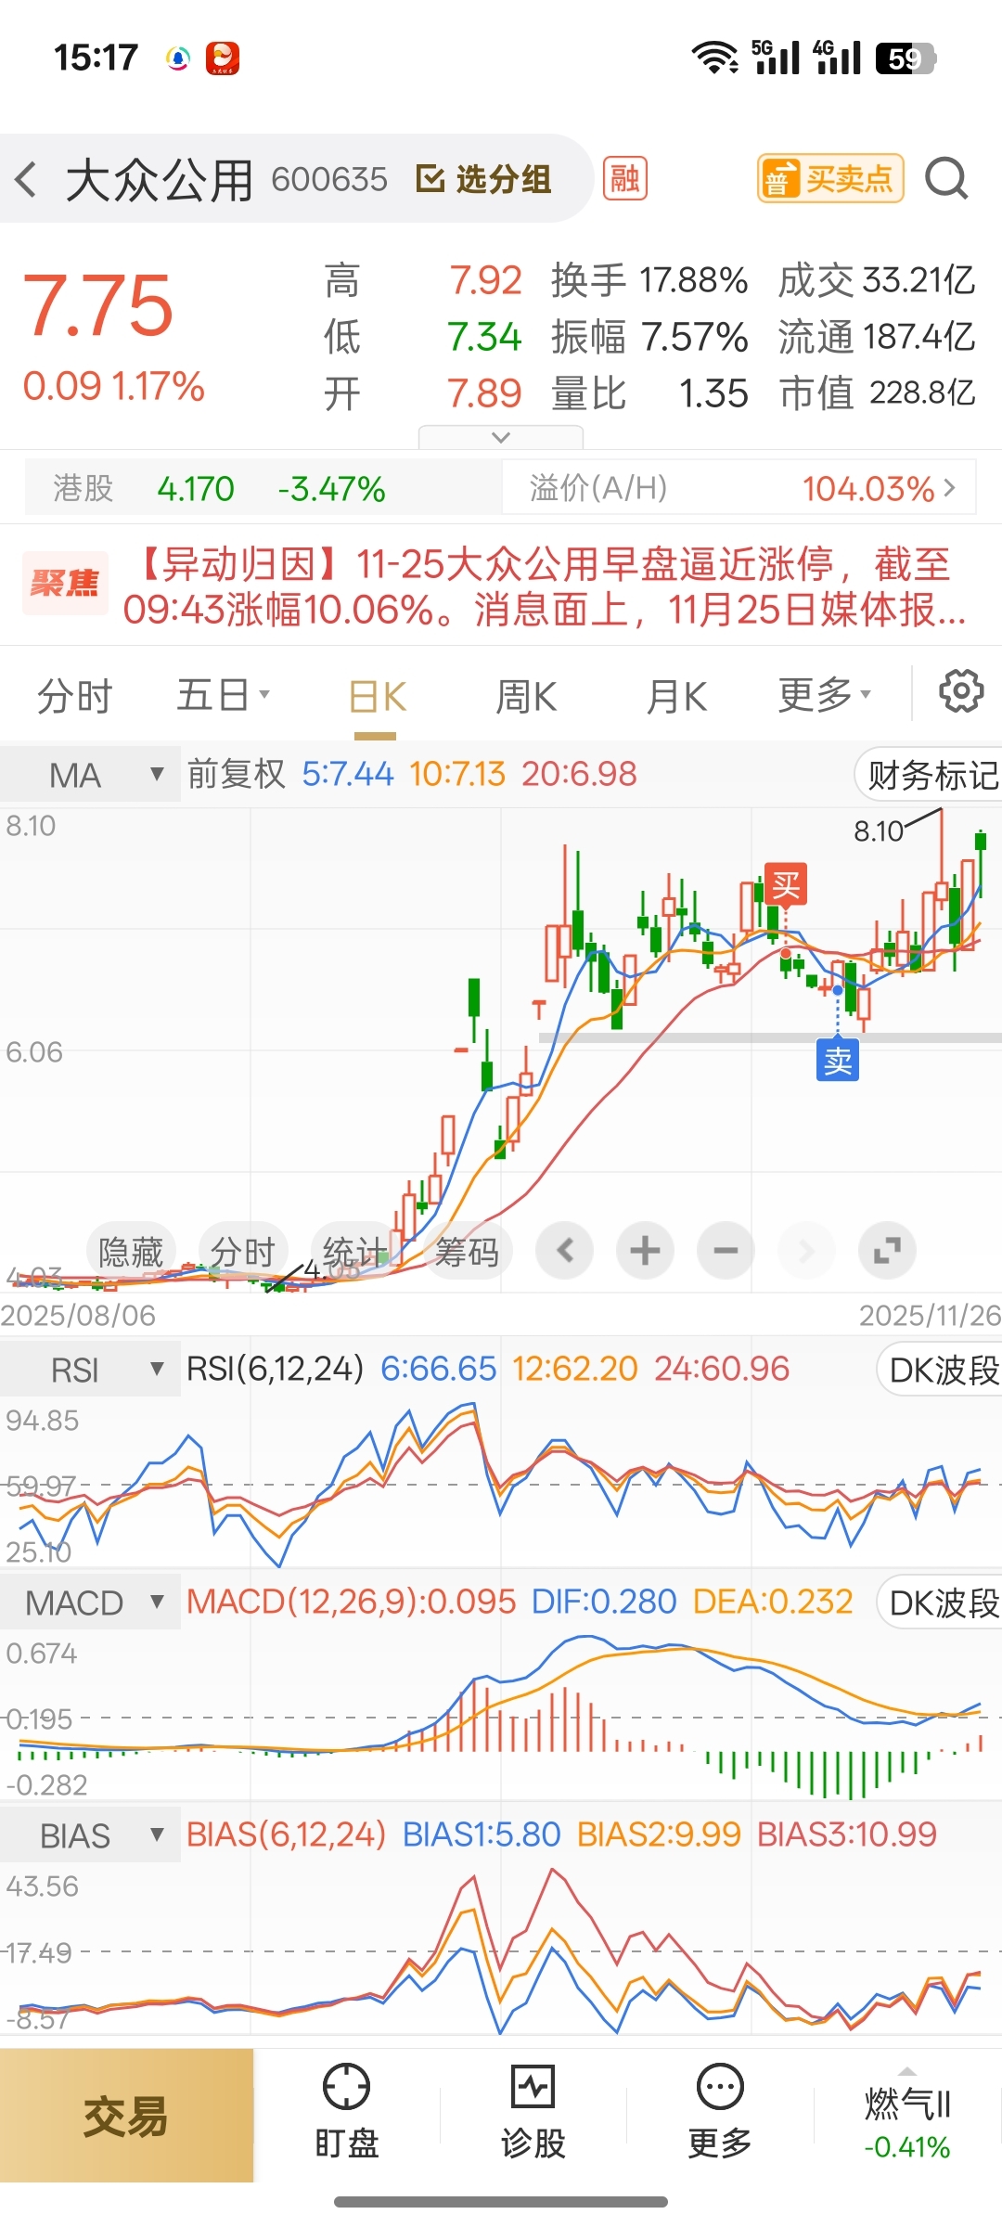Viewport: 1002px width, 2227px height.
Task: Tap the 分时 overlay button on chart
Action: pos(243,1252)
